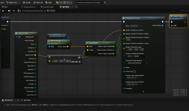Click the First Person Camera variable output pin
The image size is (189, 111).
[x=64, y=36]
